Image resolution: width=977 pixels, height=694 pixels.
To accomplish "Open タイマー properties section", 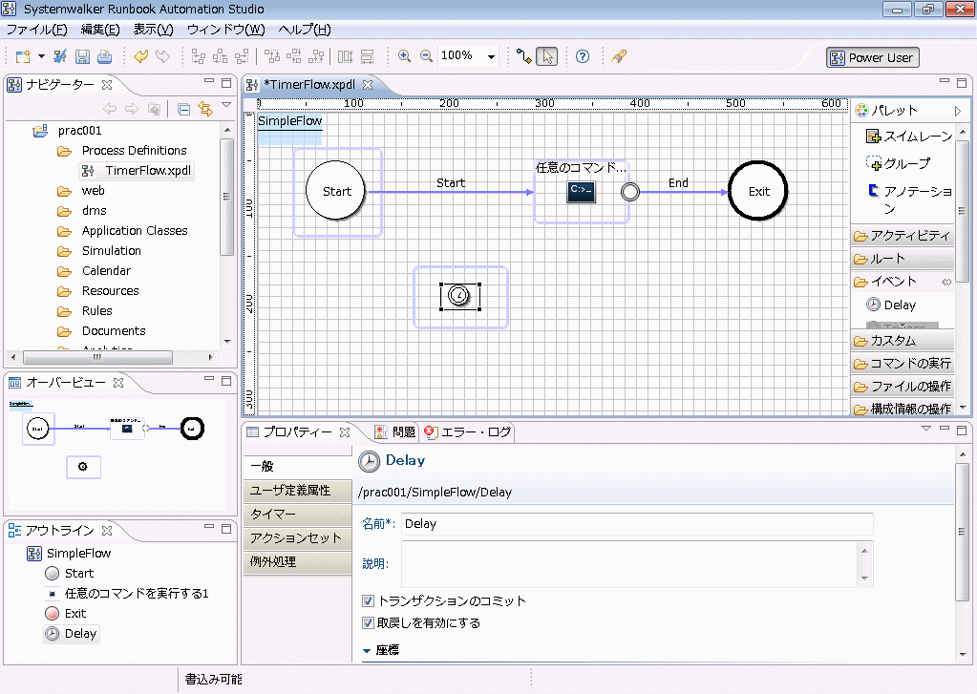I will coord(297,514).
